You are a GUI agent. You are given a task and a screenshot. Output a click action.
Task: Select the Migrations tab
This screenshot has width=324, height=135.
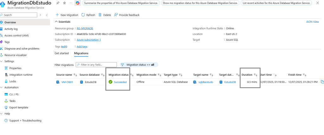[x=81, y=53]
